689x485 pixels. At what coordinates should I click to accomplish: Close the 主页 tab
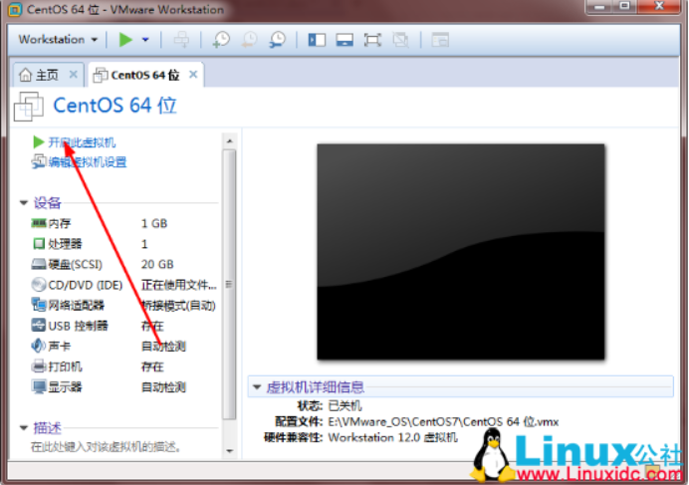(74, 75)
